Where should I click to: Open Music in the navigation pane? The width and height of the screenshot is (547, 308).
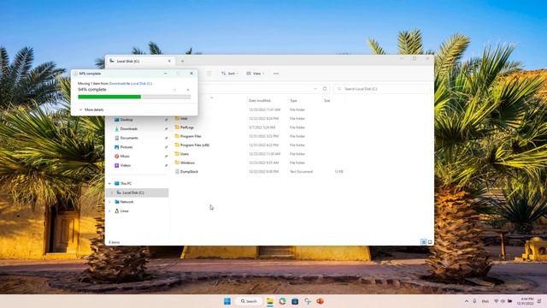tap(125, 156)
